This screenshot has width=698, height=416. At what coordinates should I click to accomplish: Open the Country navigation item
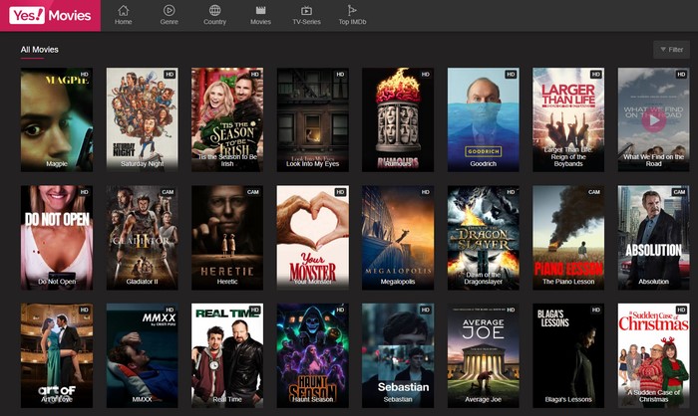coord(215,15)
